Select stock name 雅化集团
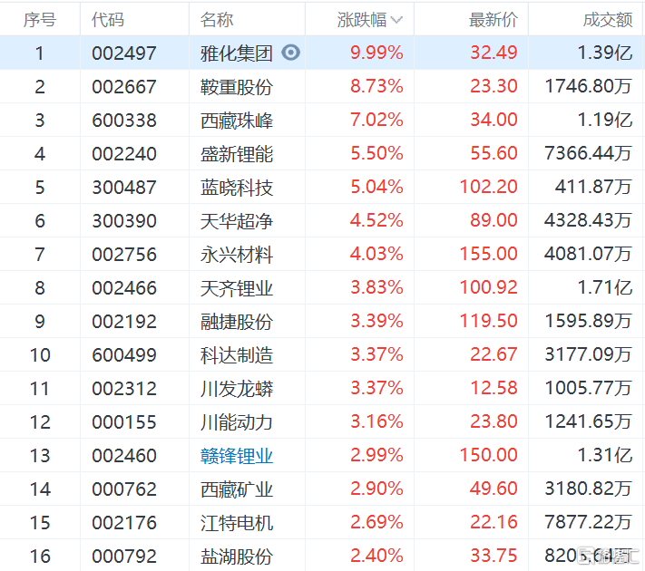 237,53
